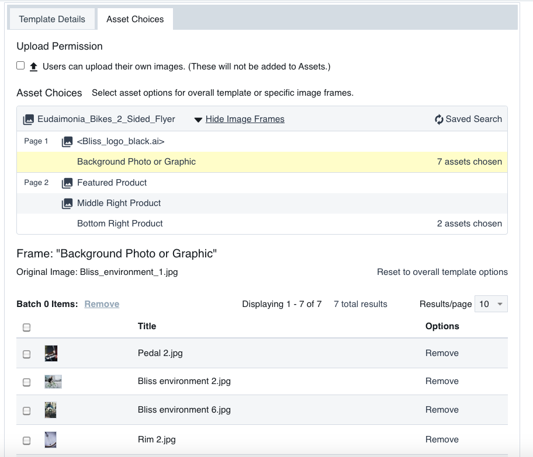Click the Rim 2.jpg thumbnail
Image resolution: width=533 pixels, height=457 pixels.
(x=50, y=439)
